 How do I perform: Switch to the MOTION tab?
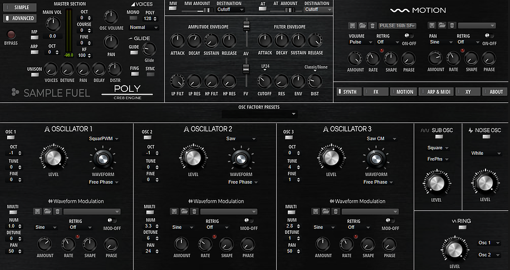403,92
